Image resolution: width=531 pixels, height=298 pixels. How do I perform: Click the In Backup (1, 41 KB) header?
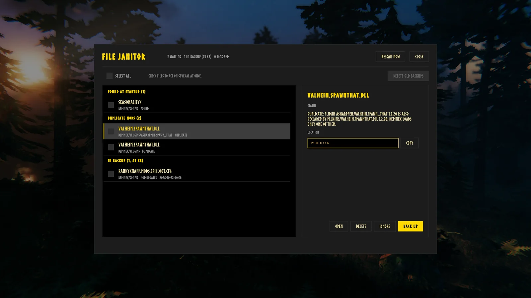[x=125, y=161]
